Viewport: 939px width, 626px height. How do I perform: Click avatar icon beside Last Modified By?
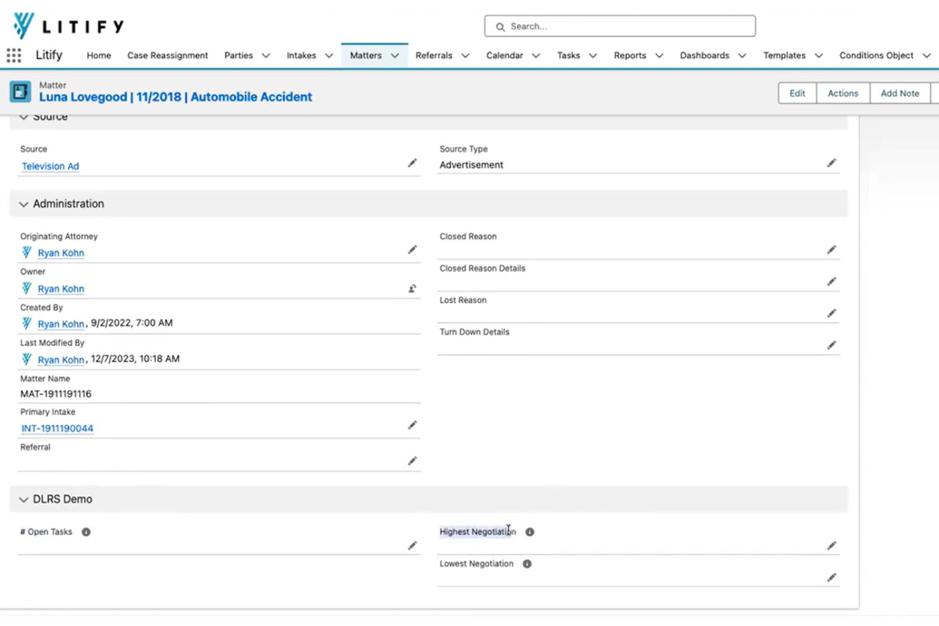point(27,360)
